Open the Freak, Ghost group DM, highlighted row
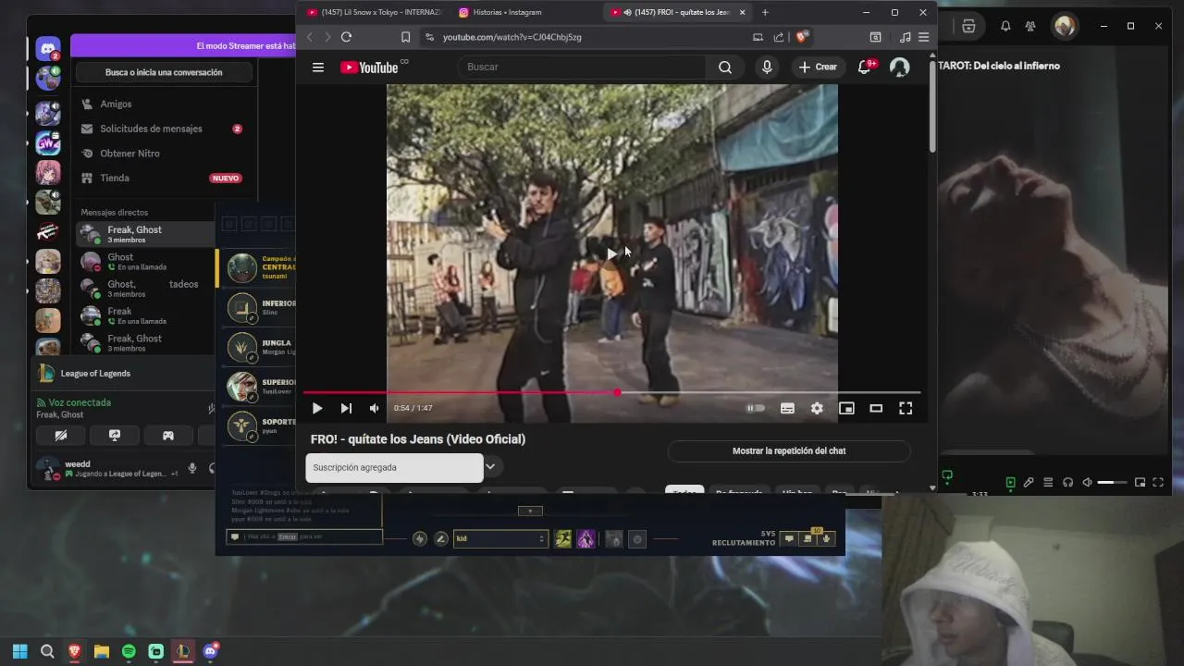This screenshot has height=666, width=1184. pyautogui.click(x=144, y=234)
